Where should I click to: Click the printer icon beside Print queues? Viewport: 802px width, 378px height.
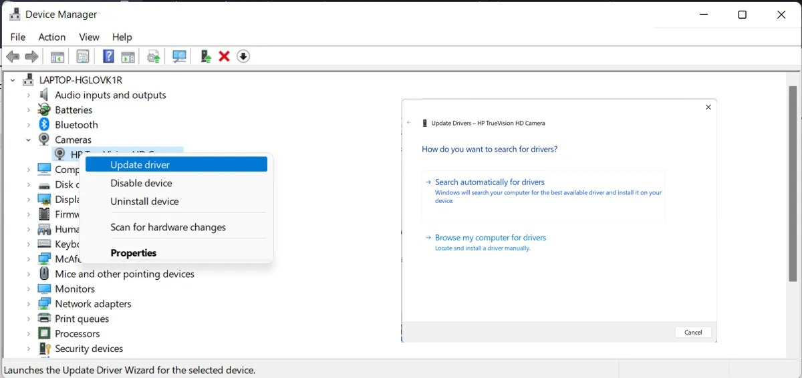(44, 319)
